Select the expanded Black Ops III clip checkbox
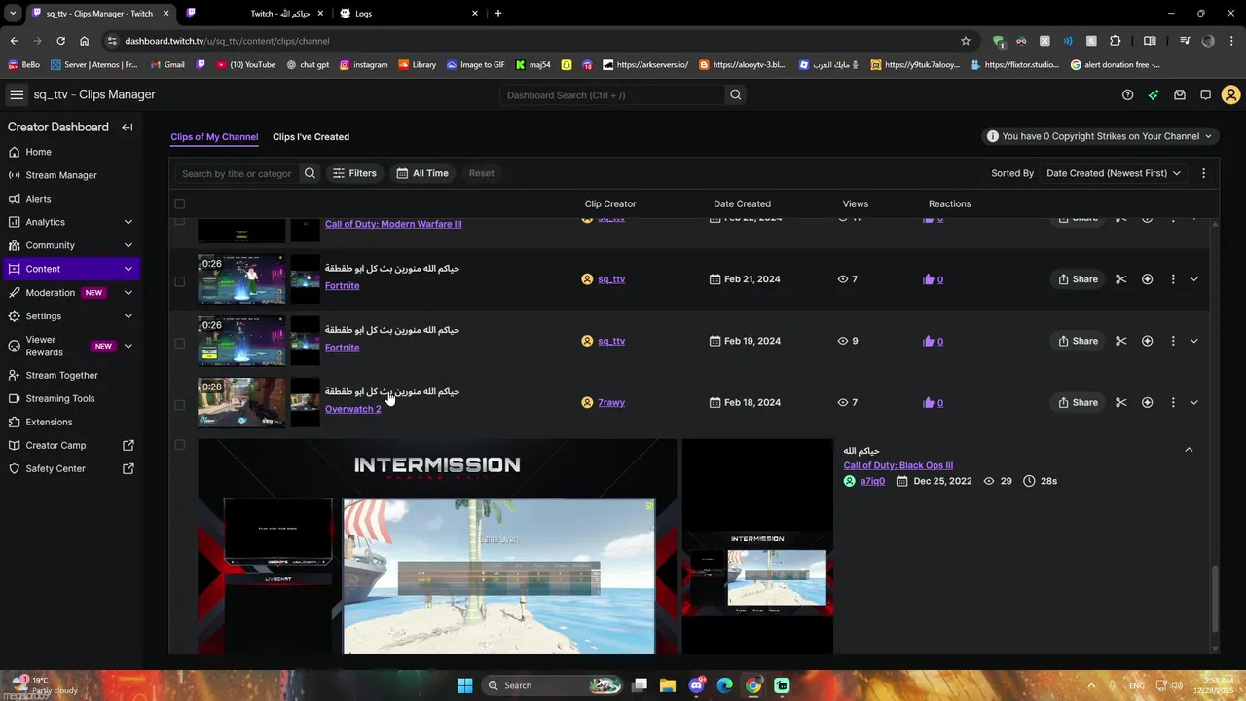The image size is (1246, 701). click(x=179, y=445)
